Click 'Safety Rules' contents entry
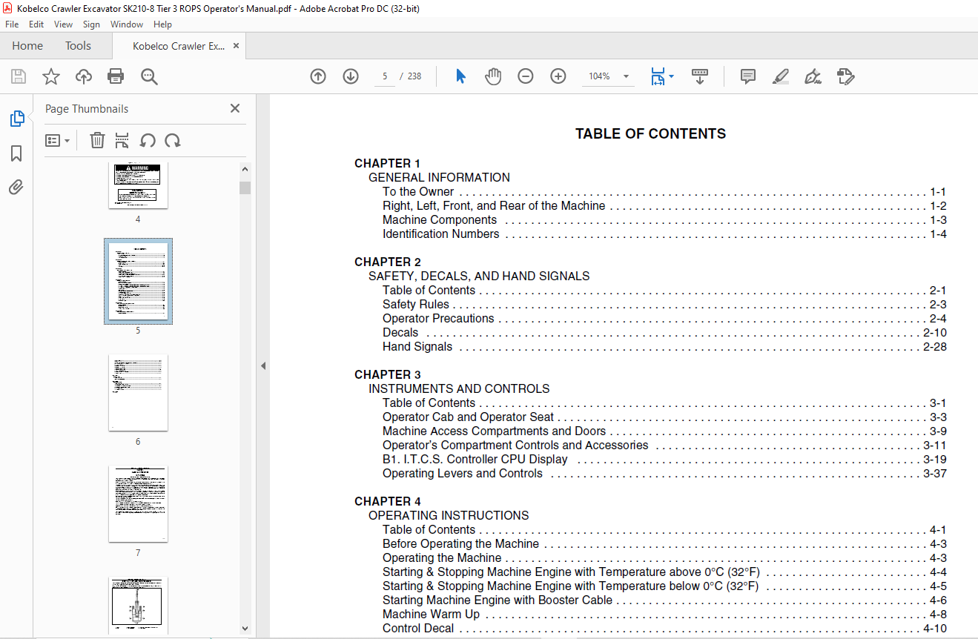Screen dimensions: 978x639 (x=664, y=305)
